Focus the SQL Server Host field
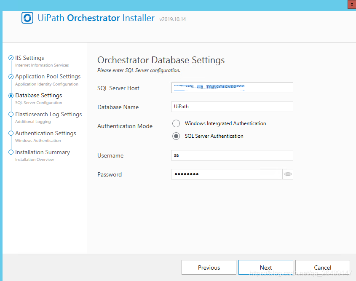The height and width of the screenshot is (281, 356). tap(232, 88)
